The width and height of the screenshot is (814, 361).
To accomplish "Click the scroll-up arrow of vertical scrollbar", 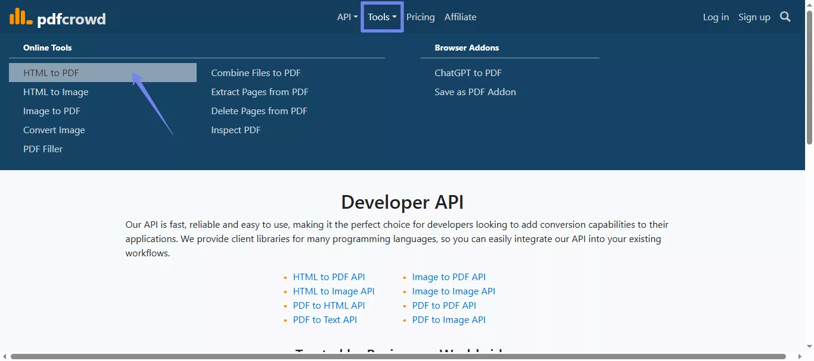I will click(809, 5).
